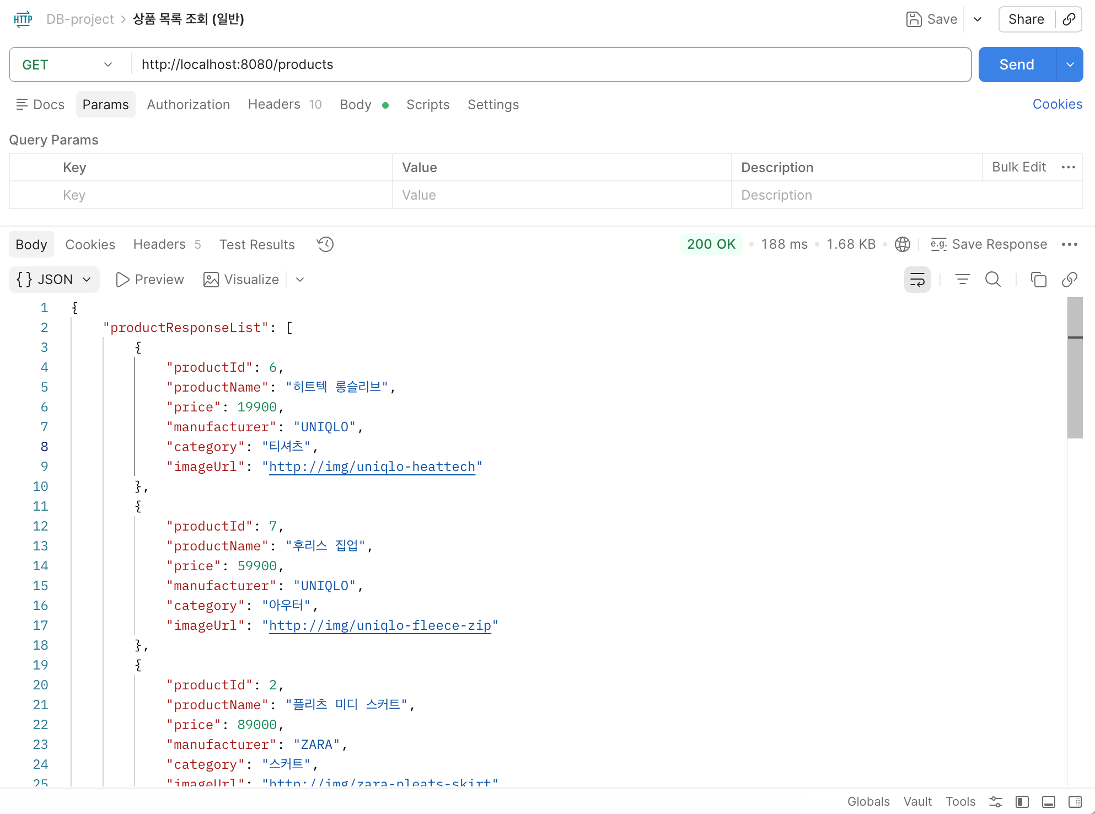This screenshot has width=1095, height=814.
Task: Click the response vertical scrollbar thumb
Action: pyautogui.click(x=1075, y=368)
